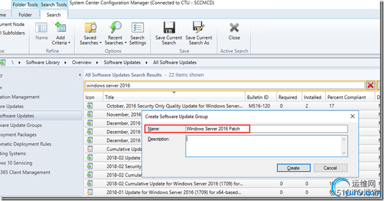Click icon of 2018-01 Update row
384x201 pixels.
[x=90, y=192]
